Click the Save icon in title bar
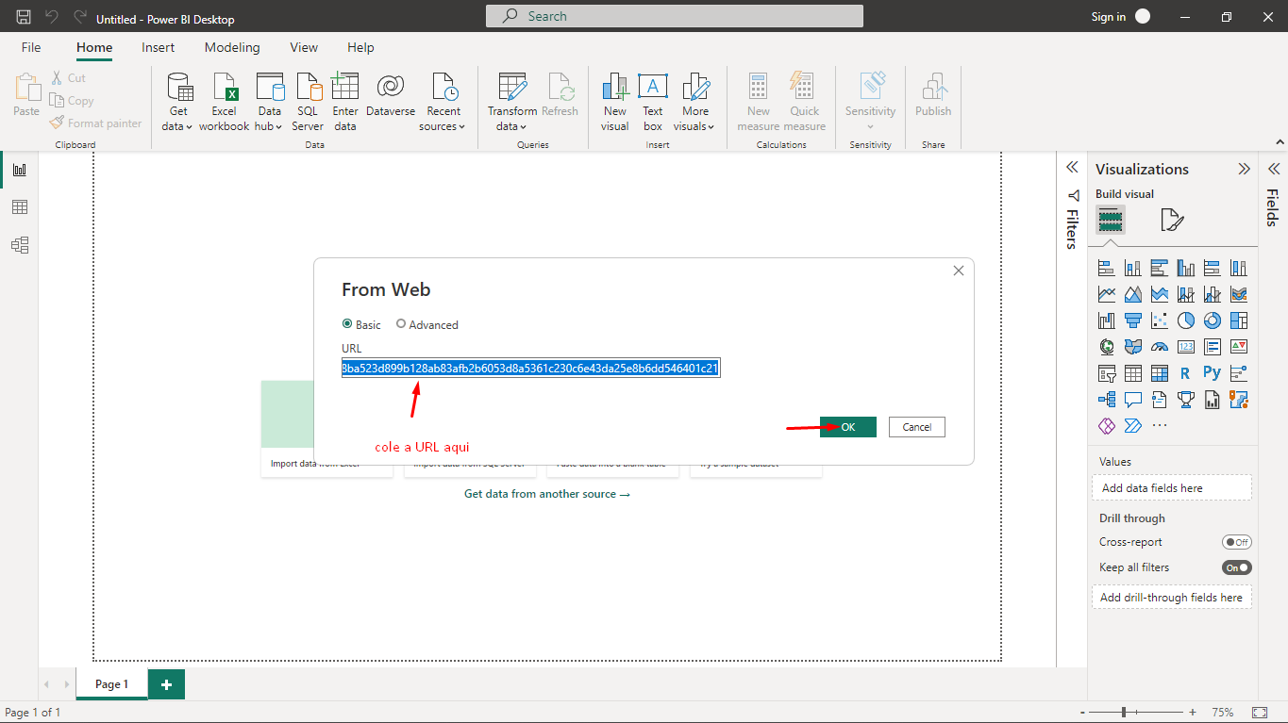This screenshot has height=723, width=1288. tap(24, 16)
